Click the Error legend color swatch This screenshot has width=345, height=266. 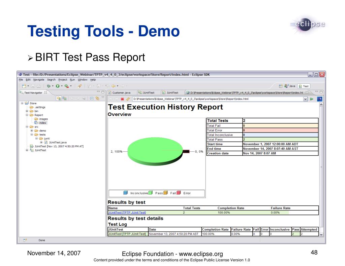pos(179,193)
